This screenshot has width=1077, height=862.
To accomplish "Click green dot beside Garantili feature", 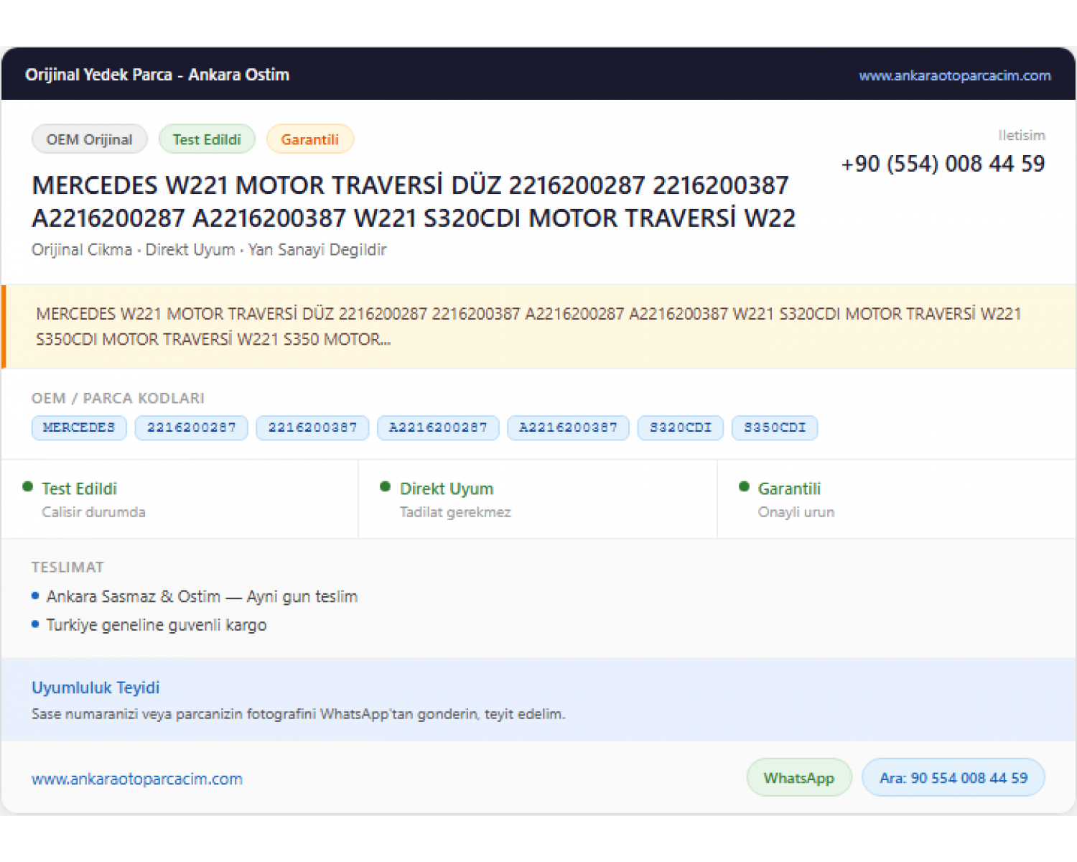I will point(744,487).
